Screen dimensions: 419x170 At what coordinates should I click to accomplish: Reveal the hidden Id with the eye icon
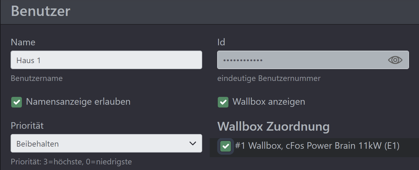point(395,60)
